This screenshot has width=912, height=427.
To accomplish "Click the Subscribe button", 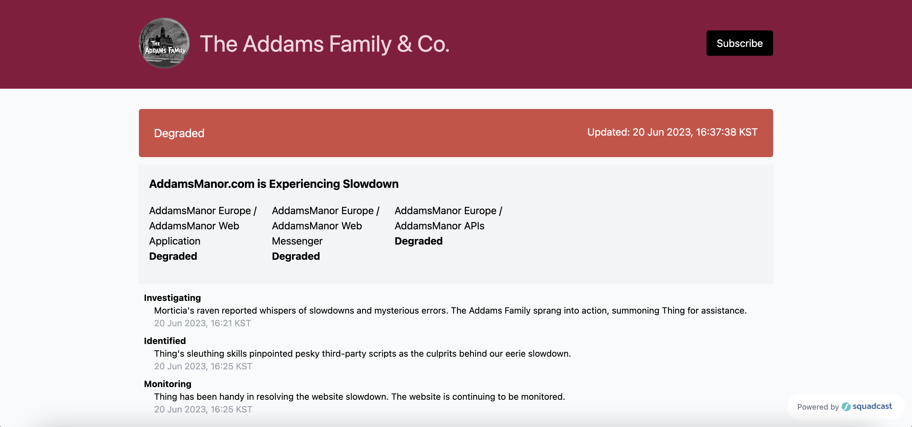I will [x=739, y=43].
